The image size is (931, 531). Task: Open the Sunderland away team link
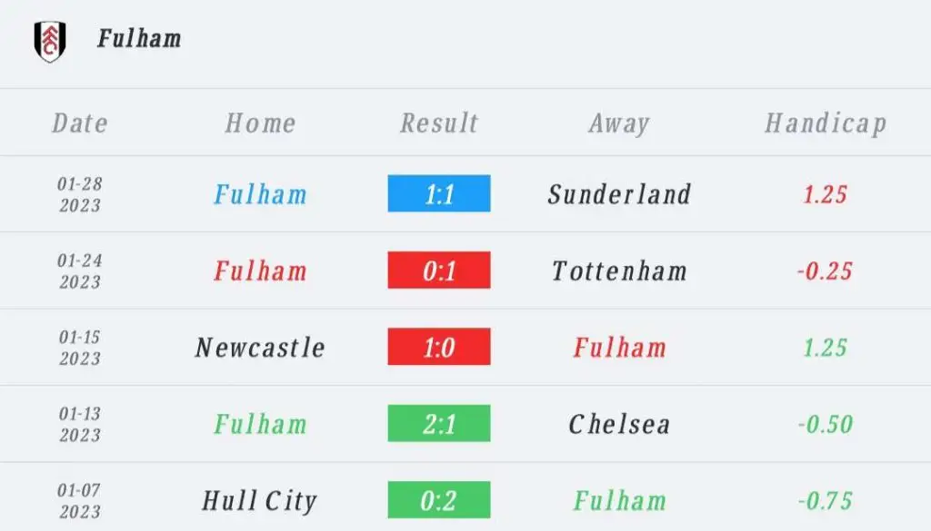(619, 194)
